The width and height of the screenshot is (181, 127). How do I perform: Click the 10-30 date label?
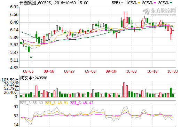tap(173, 71)
